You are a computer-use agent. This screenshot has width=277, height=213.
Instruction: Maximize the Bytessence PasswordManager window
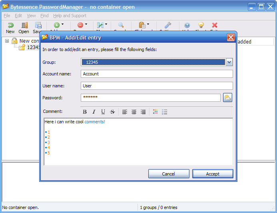(261, 7)
